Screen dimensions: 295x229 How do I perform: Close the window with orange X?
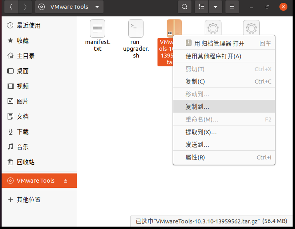coord(283,7)
